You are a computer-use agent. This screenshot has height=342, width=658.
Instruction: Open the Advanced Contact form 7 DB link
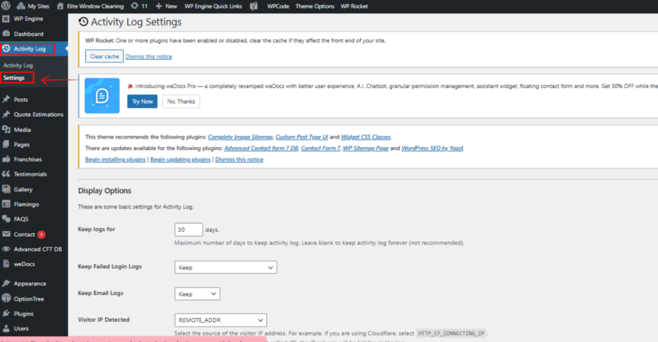[261, 148]
